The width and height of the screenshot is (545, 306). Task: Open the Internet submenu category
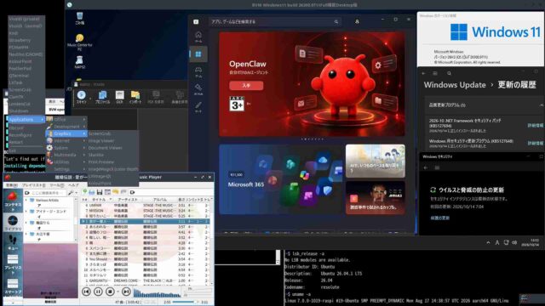66,141
